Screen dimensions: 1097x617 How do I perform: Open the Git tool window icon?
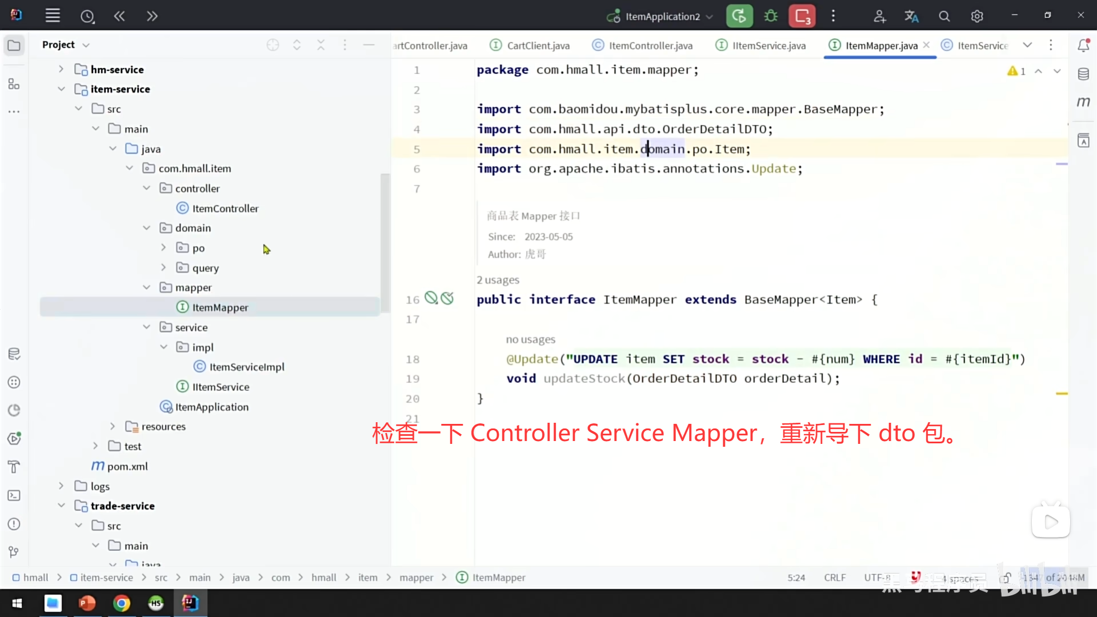click(x=14, y=552)
